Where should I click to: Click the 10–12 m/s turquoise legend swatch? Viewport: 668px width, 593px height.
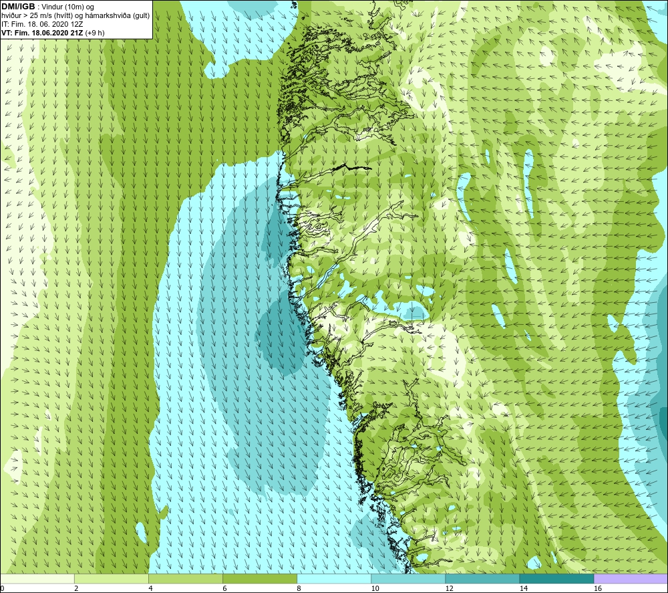pyautogui.click(x=408, y=578)
